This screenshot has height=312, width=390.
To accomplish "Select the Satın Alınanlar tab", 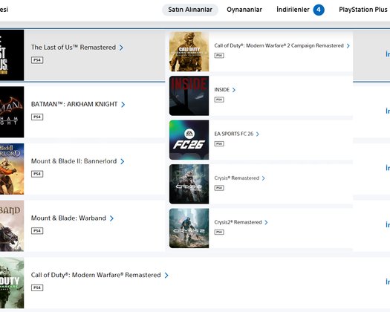I will [x=190, y=10].
